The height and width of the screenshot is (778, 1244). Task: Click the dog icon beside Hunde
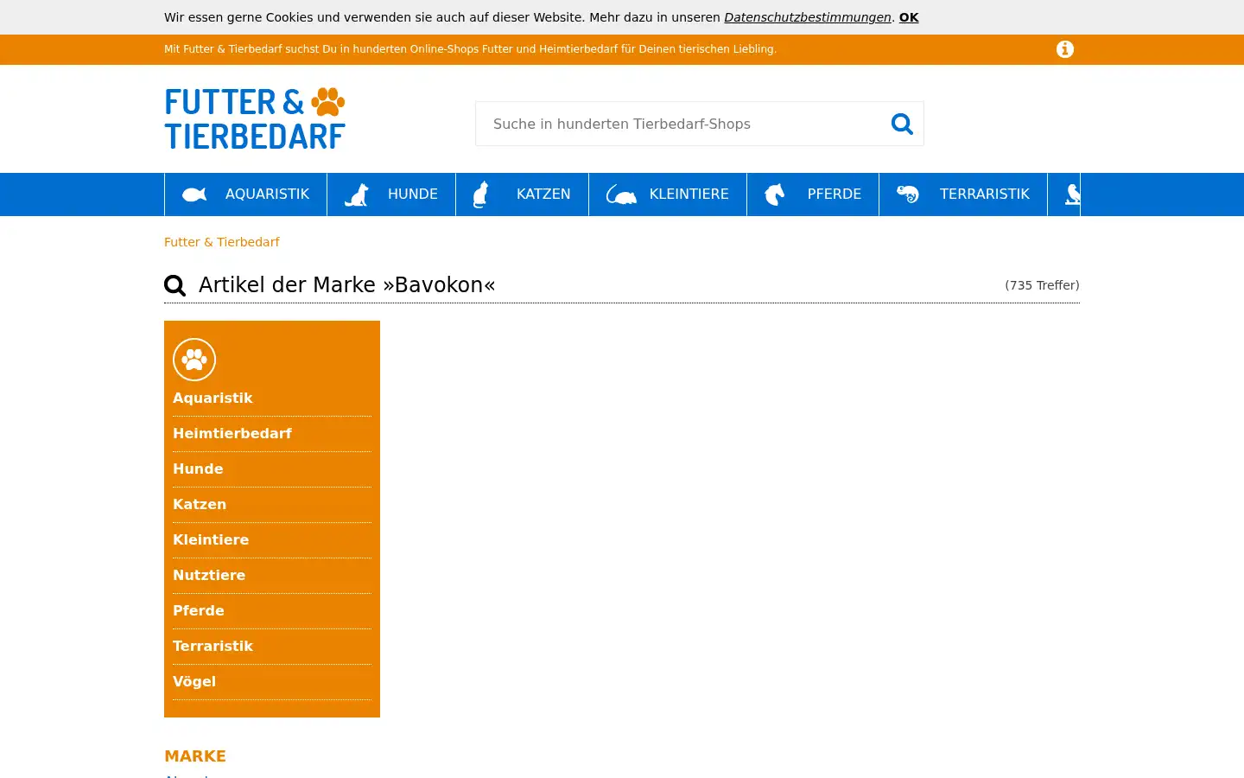[357, 194]
